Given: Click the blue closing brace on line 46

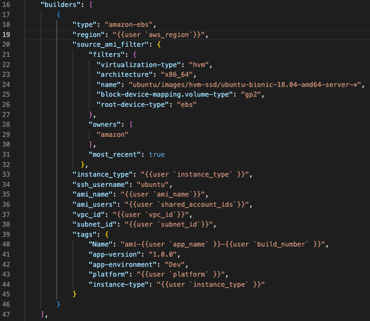Looking at the screenshot, I should pyautogui.click(x=59, y=304).
